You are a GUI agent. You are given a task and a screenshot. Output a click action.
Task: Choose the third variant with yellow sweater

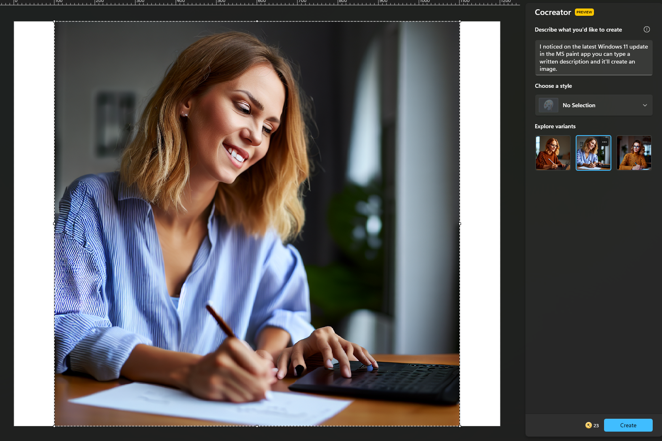634,153
